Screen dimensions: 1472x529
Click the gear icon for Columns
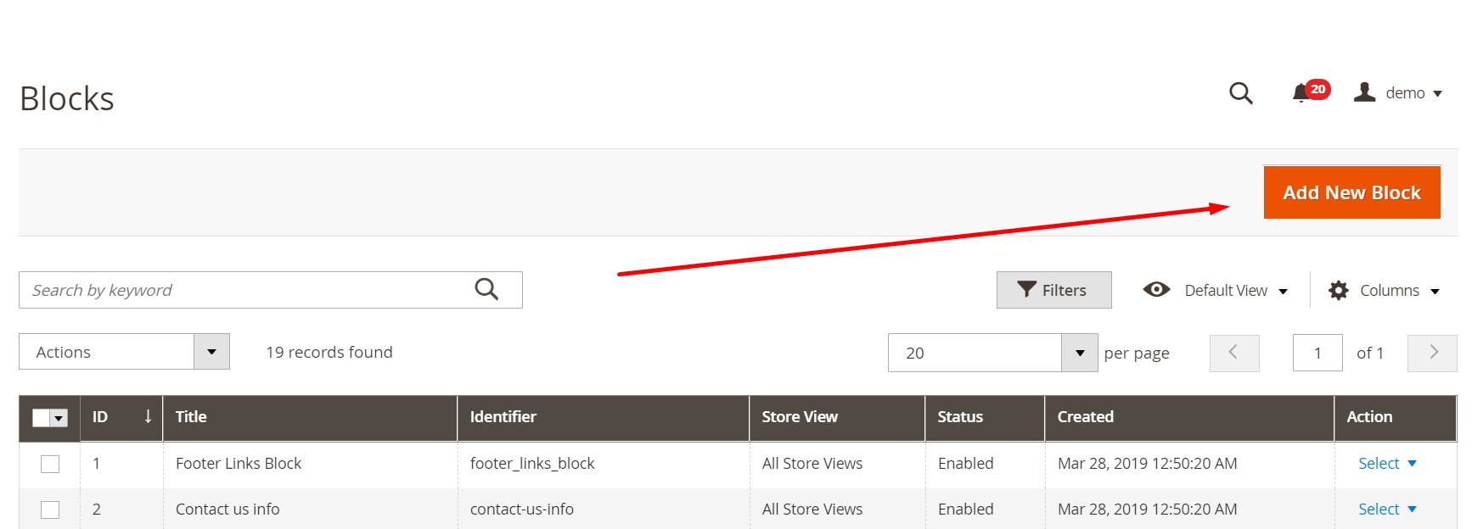1338,291
